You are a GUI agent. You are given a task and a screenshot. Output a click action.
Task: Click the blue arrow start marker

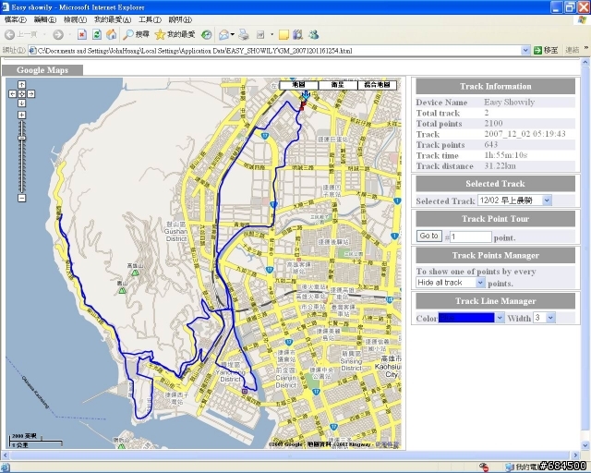pos(306,95)
